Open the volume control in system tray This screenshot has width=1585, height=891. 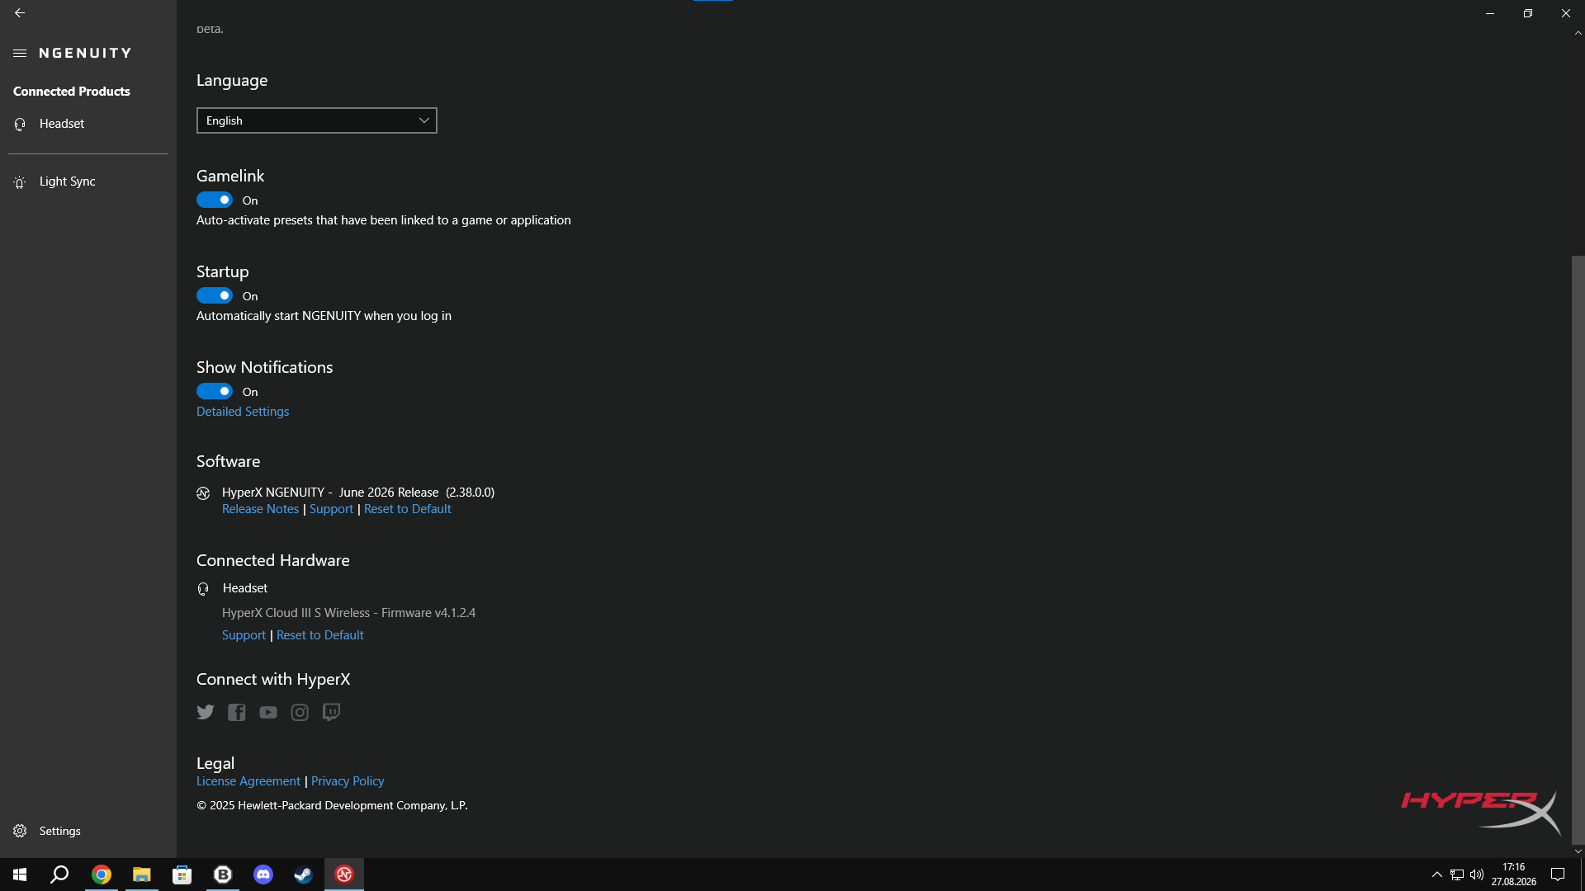1477,874
